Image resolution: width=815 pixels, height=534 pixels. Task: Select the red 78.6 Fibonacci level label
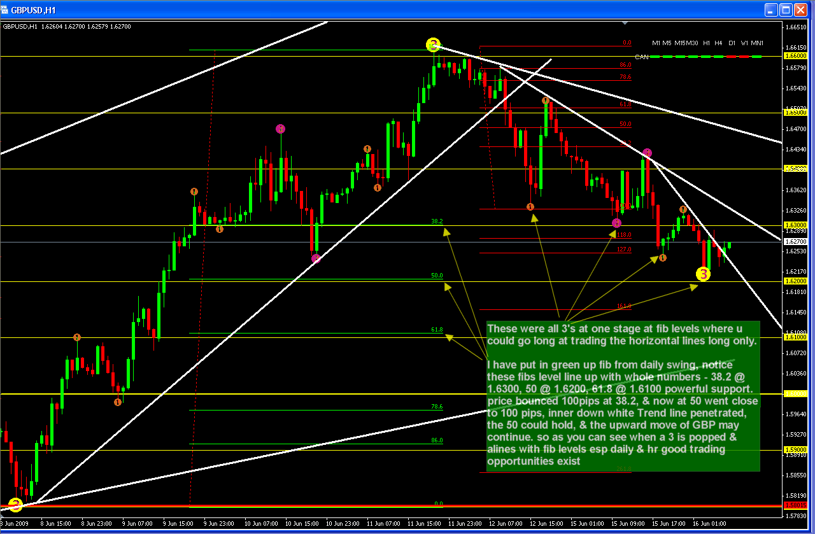pyautogui.click(x=625, y=77)
